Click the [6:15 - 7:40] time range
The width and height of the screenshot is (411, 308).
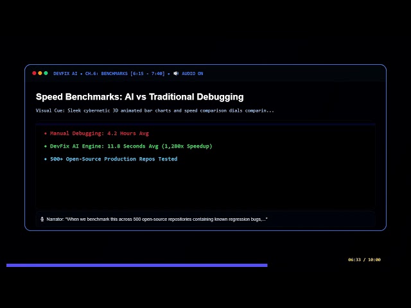point(148,74)
